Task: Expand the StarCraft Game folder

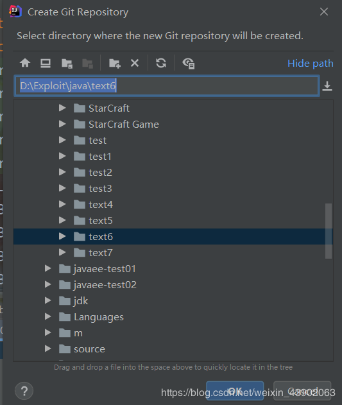Action: tap(62, 124)
